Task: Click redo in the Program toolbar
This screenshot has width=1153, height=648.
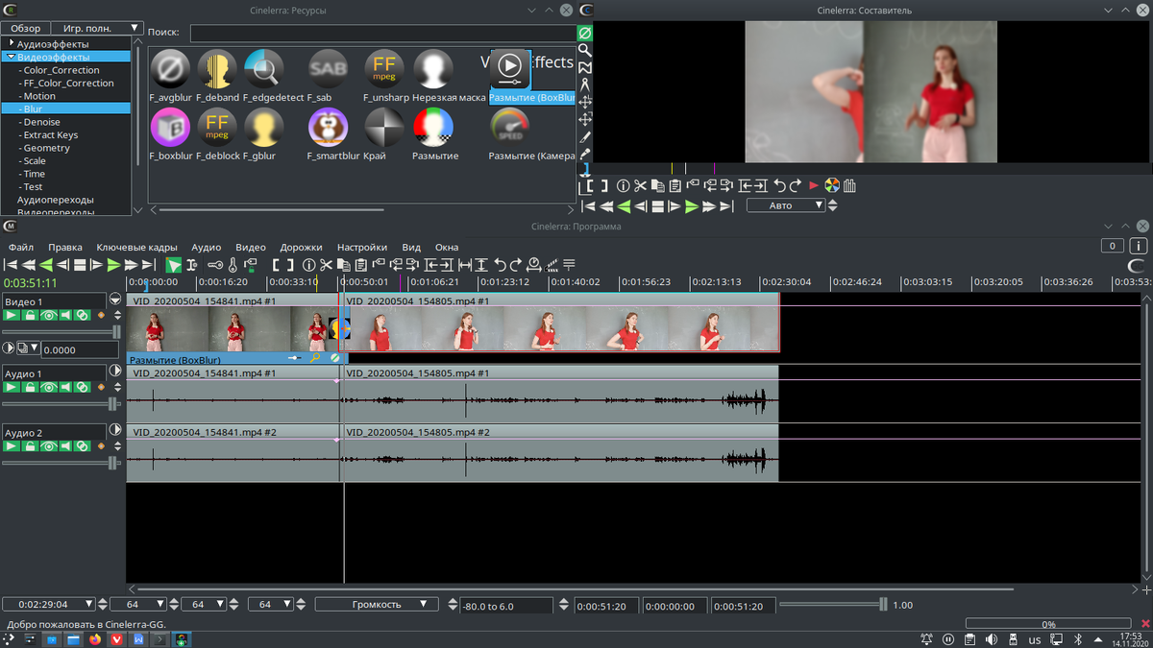Action: point(516,265)
